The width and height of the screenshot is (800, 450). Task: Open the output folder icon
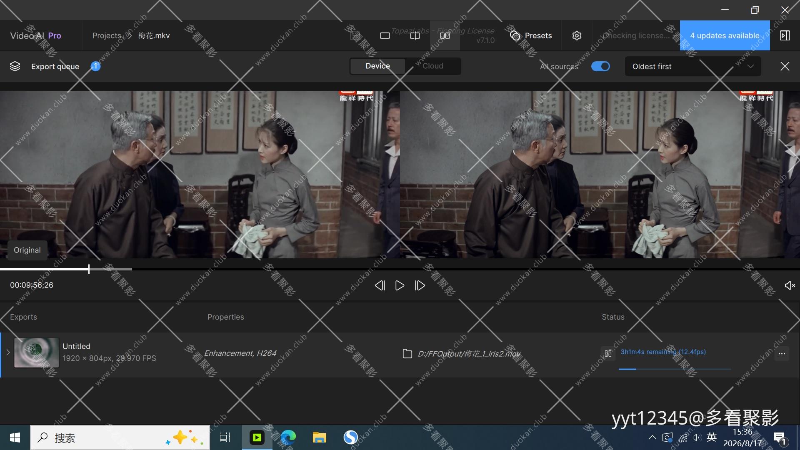pyautogui.click(x=407, y=354)
